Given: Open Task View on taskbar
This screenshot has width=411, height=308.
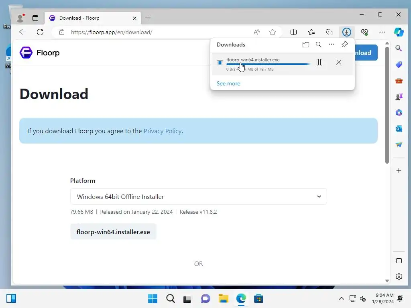Looking at the screenshot, I should (187, 298).
